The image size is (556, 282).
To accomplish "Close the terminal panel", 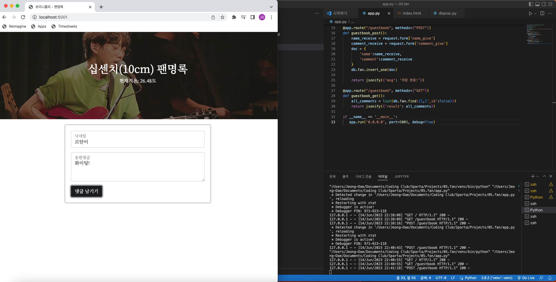I will coord(551,176).
